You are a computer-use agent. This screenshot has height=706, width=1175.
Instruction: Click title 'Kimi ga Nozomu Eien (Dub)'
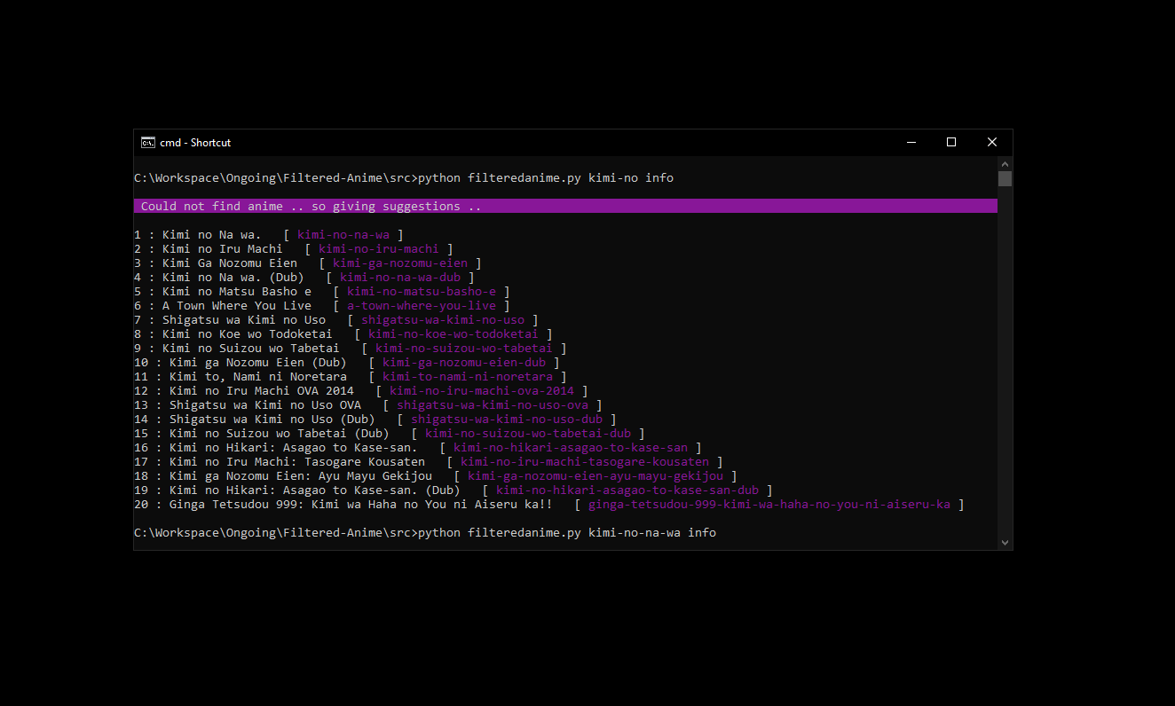click(257, 363)
